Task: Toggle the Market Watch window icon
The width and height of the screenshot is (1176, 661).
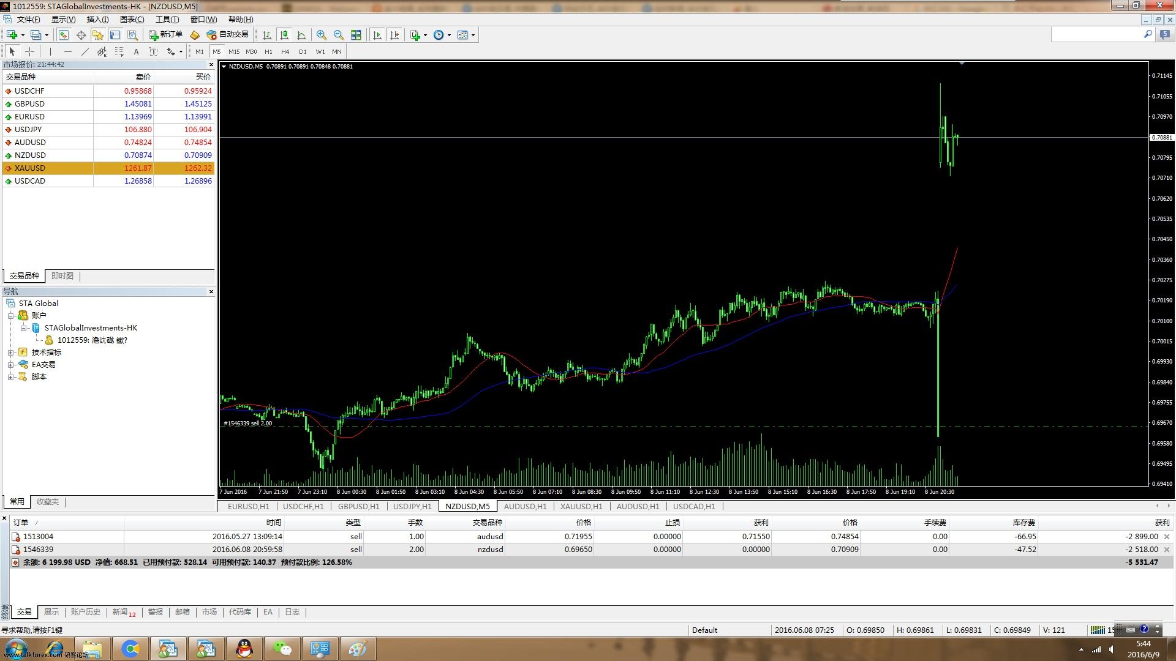Action: [x=64, y=35]
